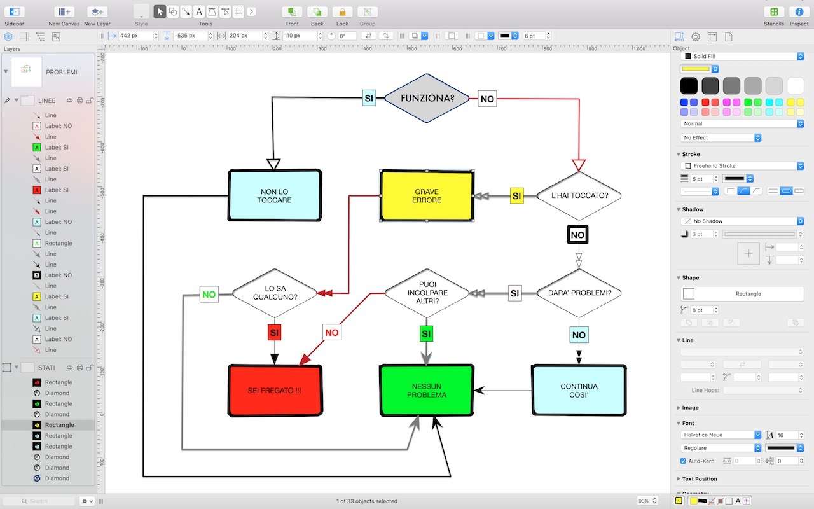Click the Inspect toolbar button
Viewport: 814px width, 509px height.
click(799, 11)
